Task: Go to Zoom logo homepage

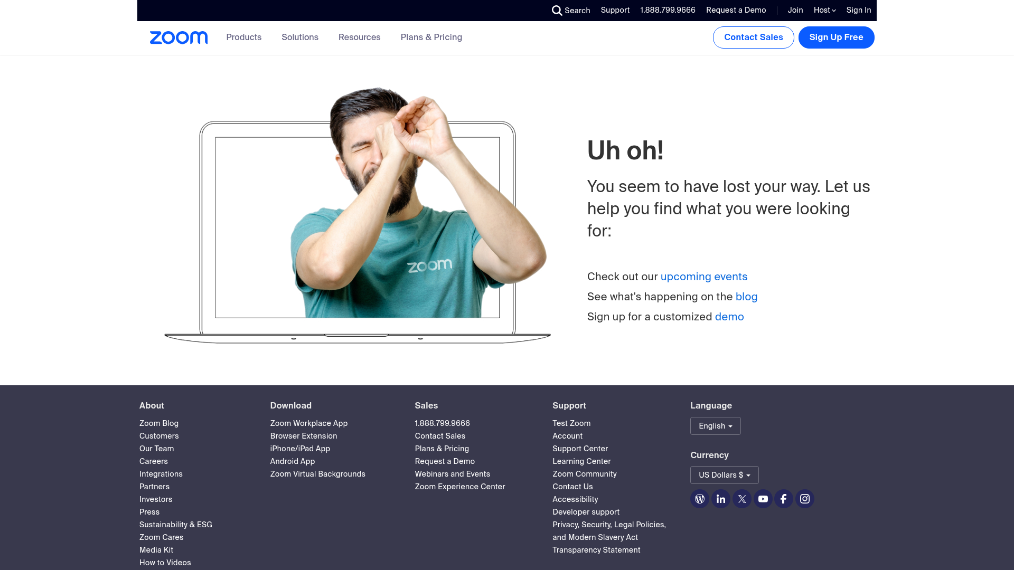Action: (179, 37)
